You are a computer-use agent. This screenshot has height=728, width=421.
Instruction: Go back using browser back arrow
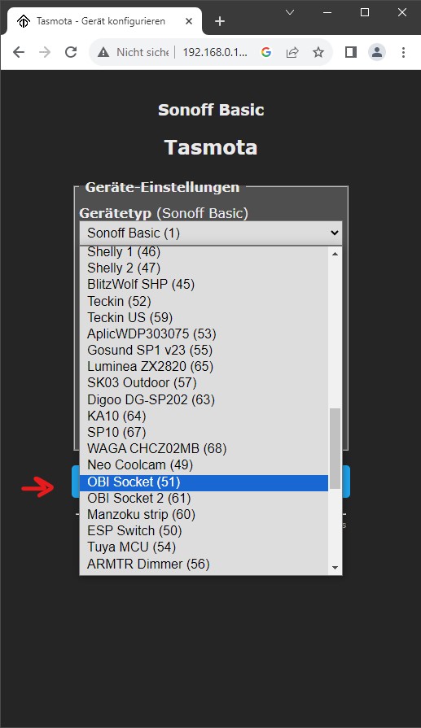click(x=19, y=52)
